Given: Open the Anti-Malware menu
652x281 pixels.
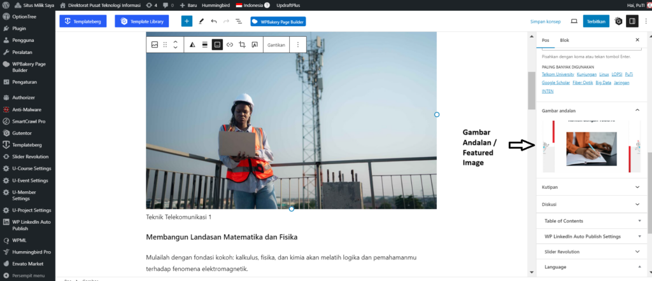Looking at the screenshot, I should tap(27, 109).
